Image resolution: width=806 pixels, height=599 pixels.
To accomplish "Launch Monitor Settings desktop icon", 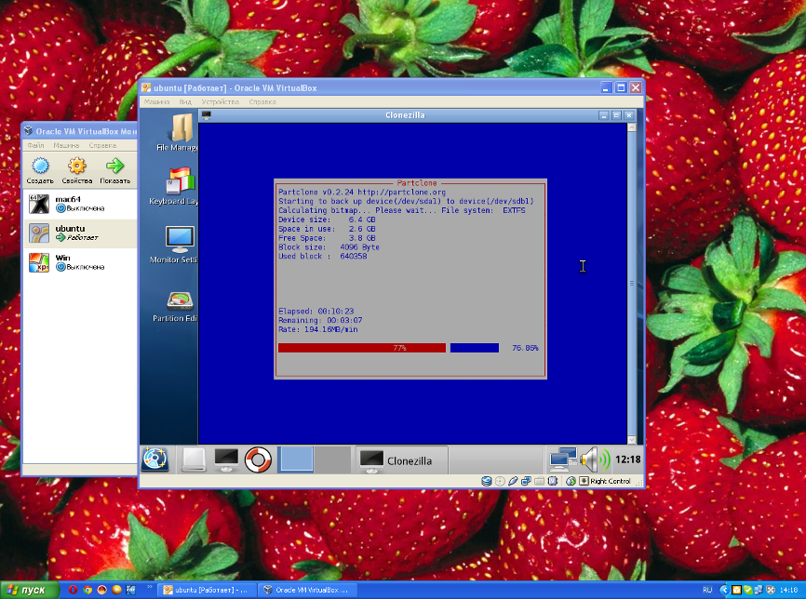I will 179,240.
